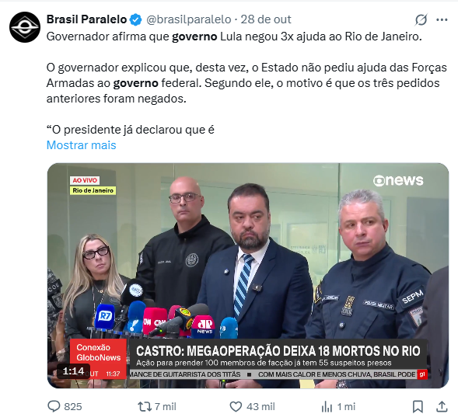Open the Grok explain-post icon

421,19
